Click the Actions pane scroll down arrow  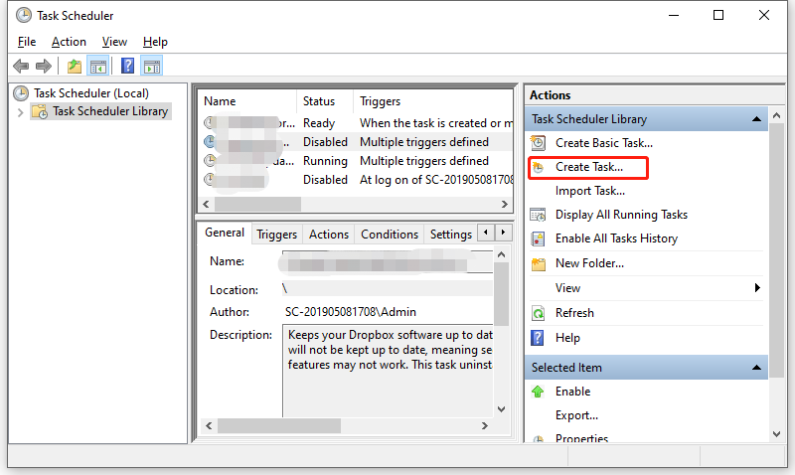tap(776, 433)
